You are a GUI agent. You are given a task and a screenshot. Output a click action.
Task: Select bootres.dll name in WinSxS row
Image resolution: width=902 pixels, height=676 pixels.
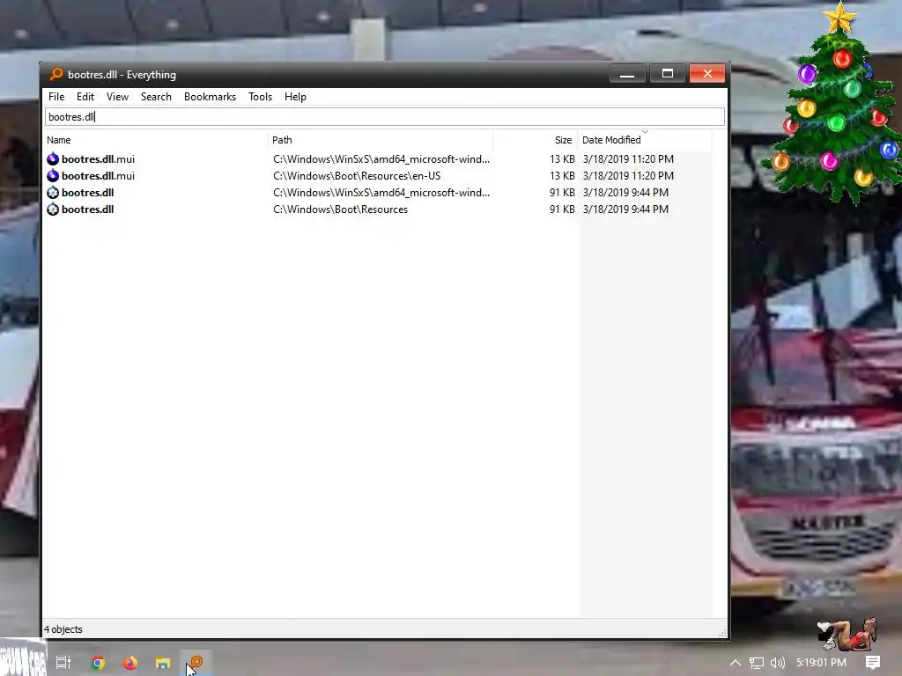[x=87, y=193]
